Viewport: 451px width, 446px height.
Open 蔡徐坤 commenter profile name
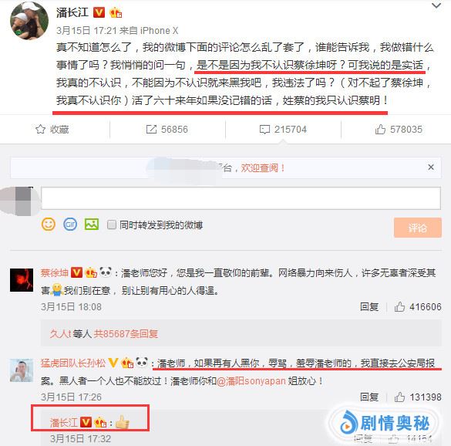pyautogui.click(x=55, y=272)
